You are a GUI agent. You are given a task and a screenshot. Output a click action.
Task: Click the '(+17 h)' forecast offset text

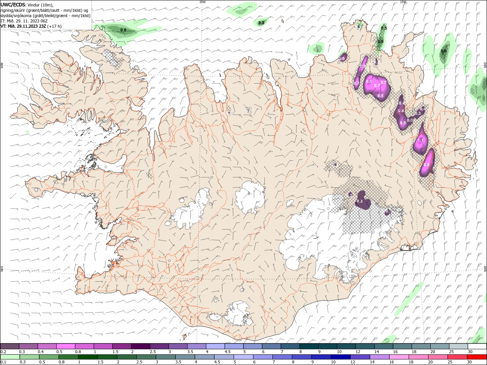pos(54,26)
